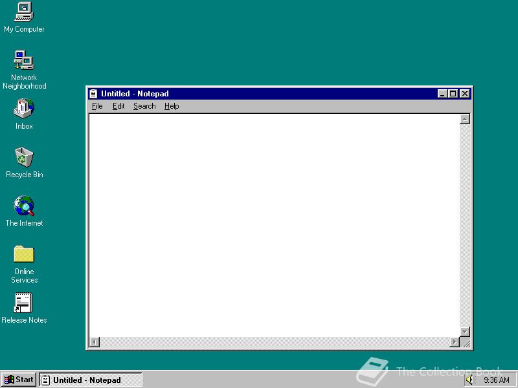
Task: Open the Help menu in Notepad
Action: click(x=172, y=106)
